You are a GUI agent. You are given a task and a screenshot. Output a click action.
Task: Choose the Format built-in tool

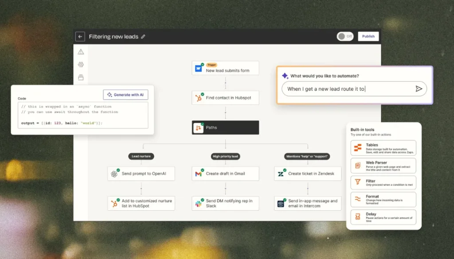point(383,200)
